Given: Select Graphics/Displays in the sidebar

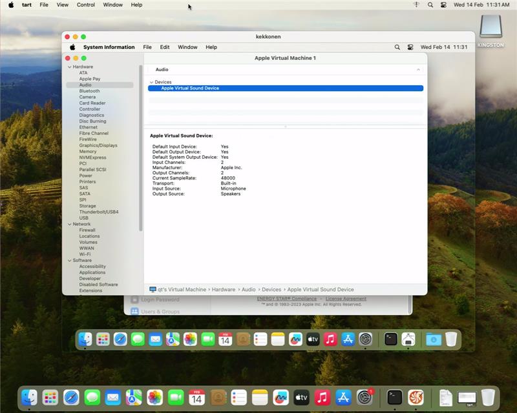Looking at the screenshot, I should [98, 145].
